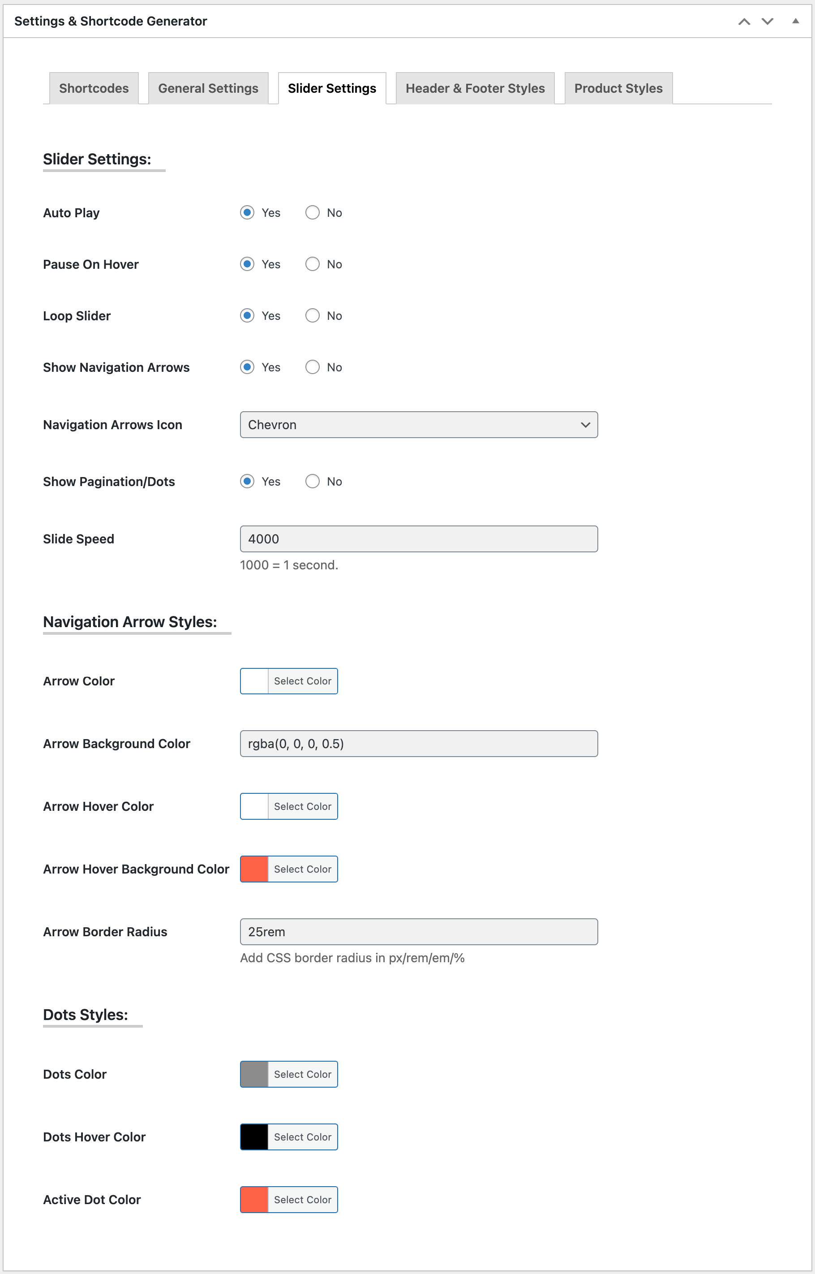
Task: Click the Active Dot Color orange swatch
Action: pyautogui.click(x=254, y=1200)
